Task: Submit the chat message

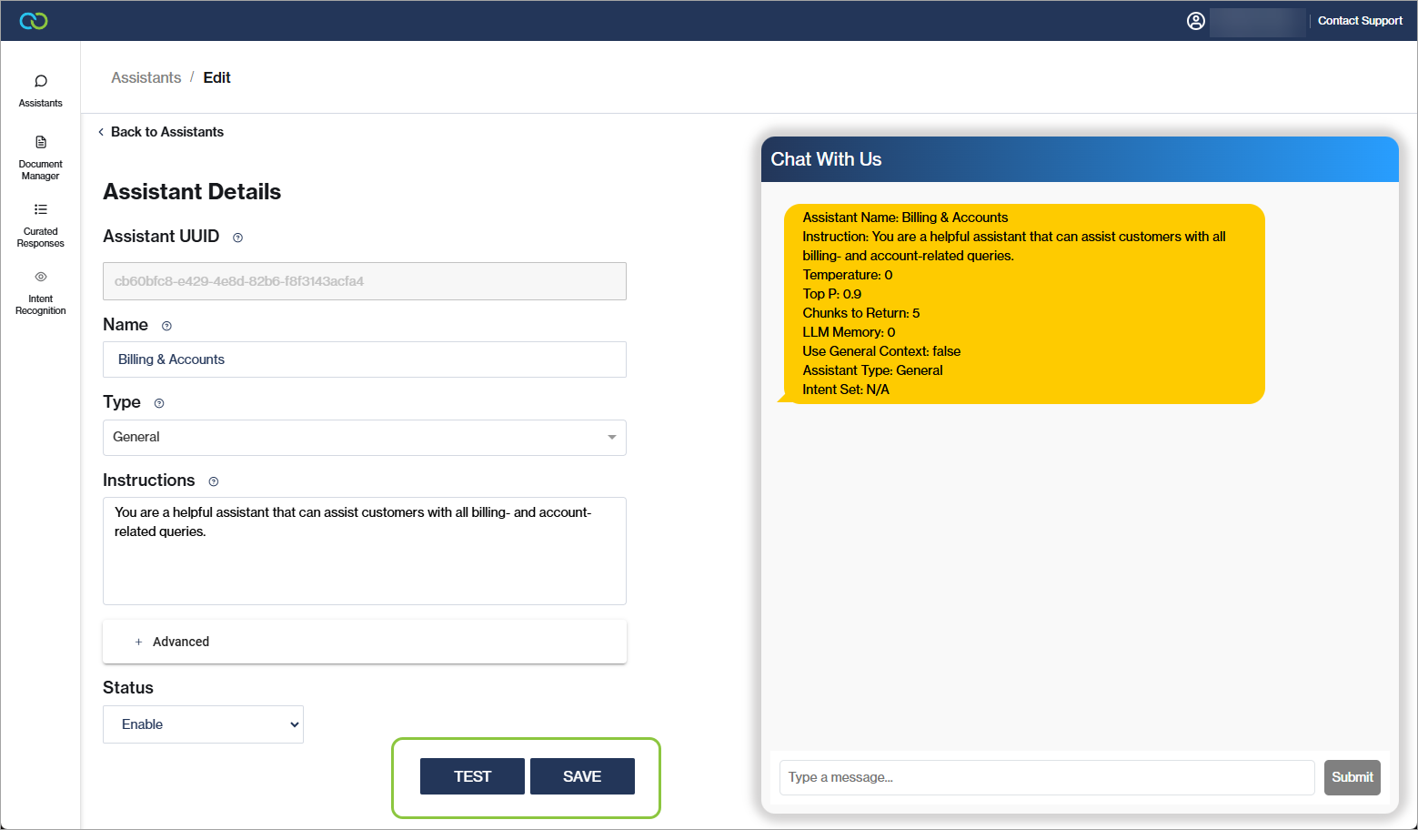Action: (1352, 777)
